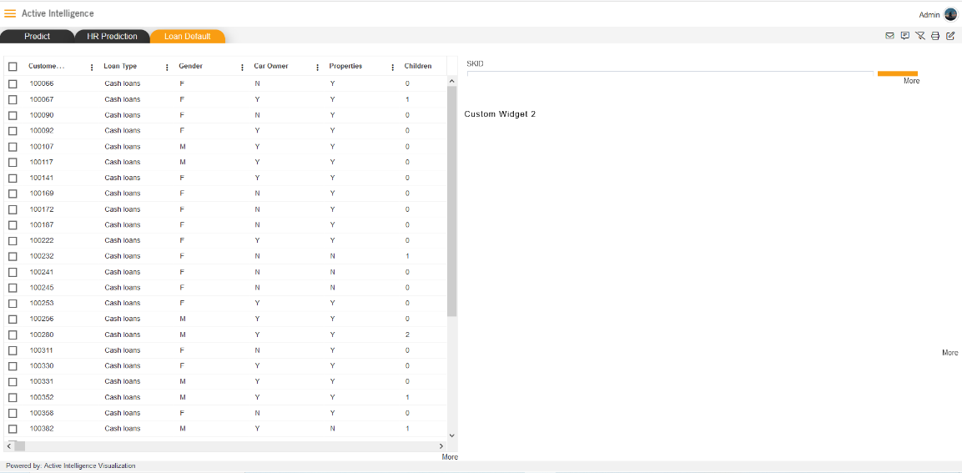
Task: Switch to the HR Prediction tab
Action: pyautogui.click(x=112, y=36)
